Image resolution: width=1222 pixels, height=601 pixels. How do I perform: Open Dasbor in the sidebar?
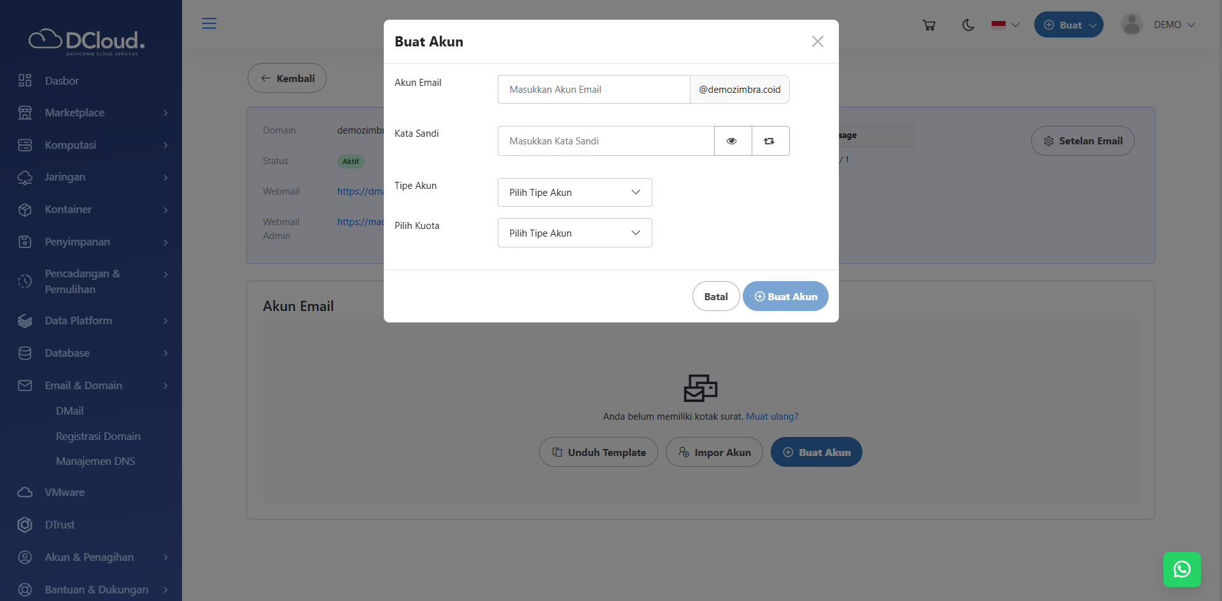[62, 81]
